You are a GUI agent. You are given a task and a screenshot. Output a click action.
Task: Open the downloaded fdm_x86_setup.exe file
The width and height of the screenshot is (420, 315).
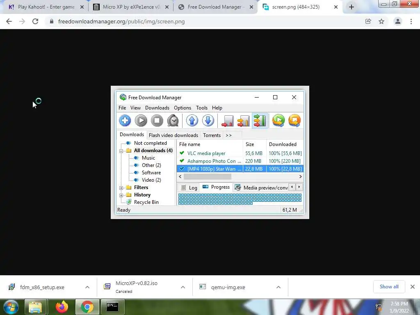[42, 287]
